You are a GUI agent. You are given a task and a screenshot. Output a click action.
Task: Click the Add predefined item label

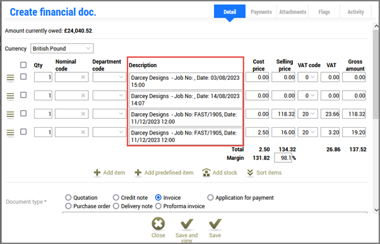tap(169, 172)
